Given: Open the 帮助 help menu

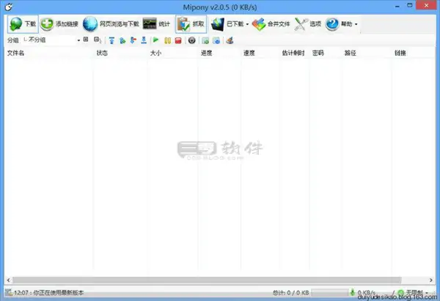Looking at the screenshot, I should click(339, 24).
